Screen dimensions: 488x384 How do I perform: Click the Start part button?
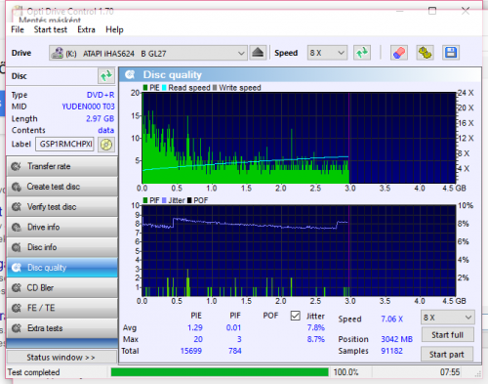click(447, 355)
